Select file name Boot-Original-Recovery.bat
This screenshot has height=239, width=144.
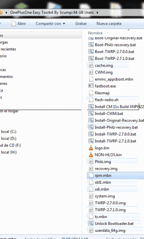(118, 38)
